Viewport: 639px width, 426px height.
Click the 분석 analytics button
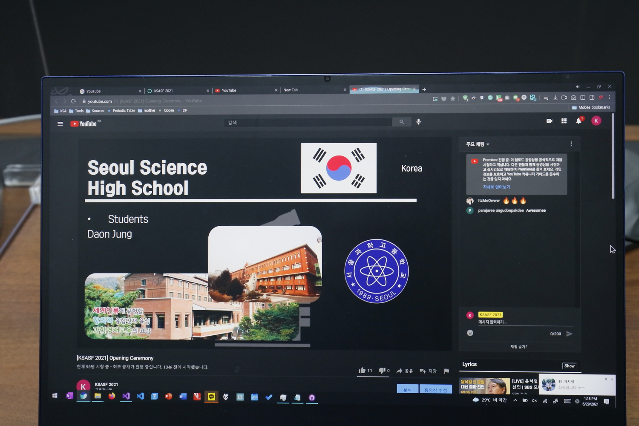(x=407, y=389)
